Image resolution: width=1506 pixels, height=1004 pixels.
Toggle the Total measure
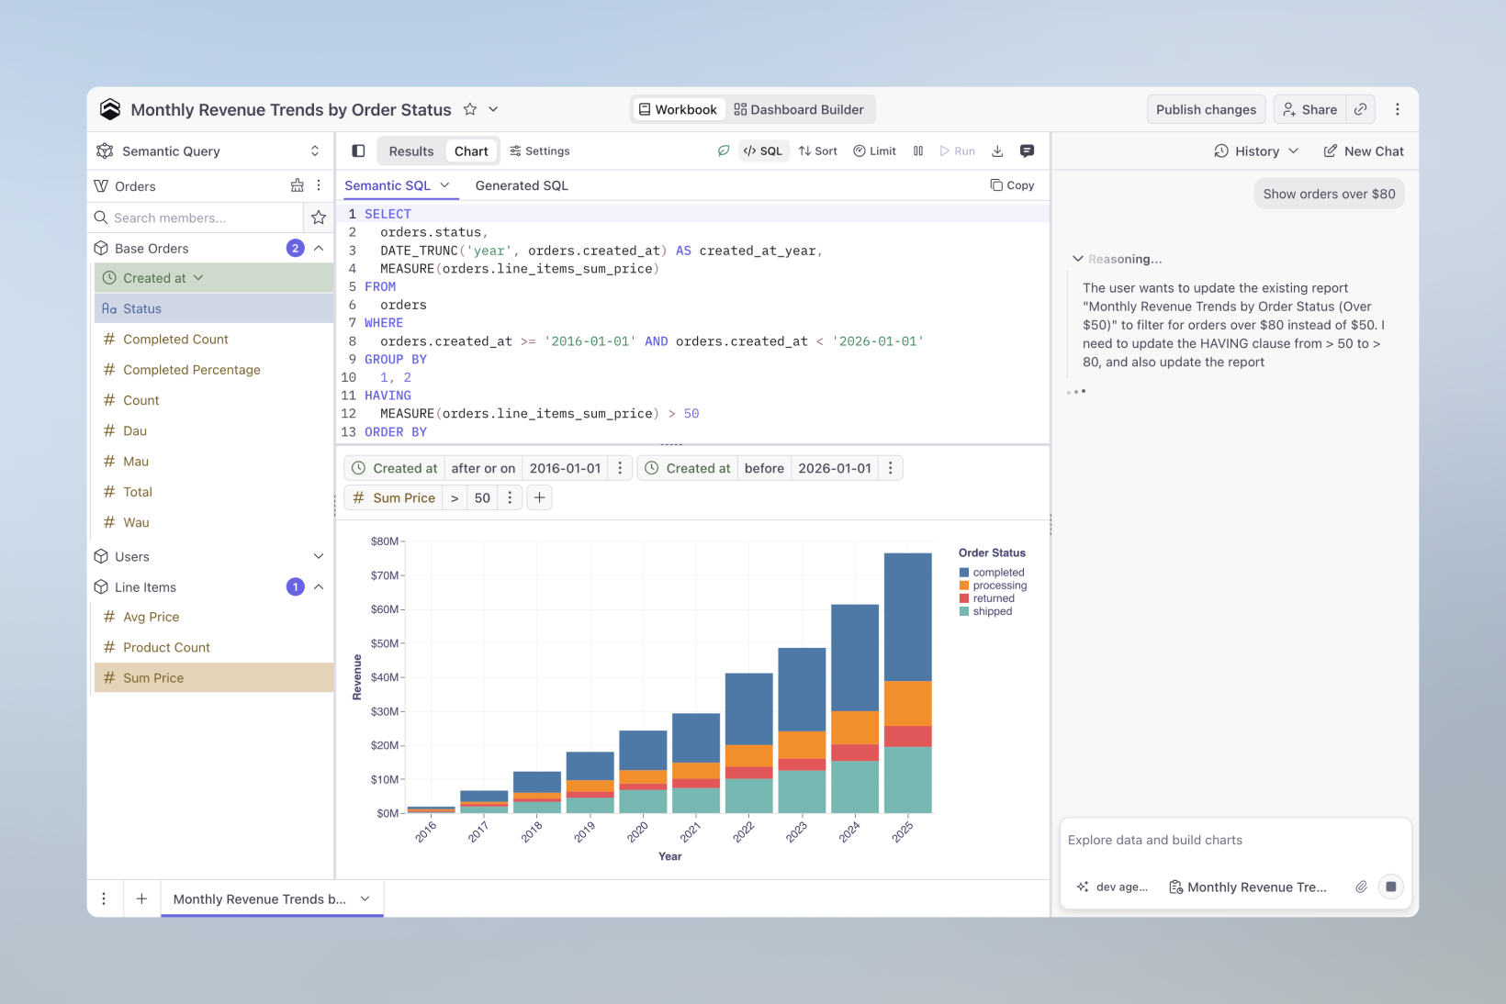(x=213, y=492)
